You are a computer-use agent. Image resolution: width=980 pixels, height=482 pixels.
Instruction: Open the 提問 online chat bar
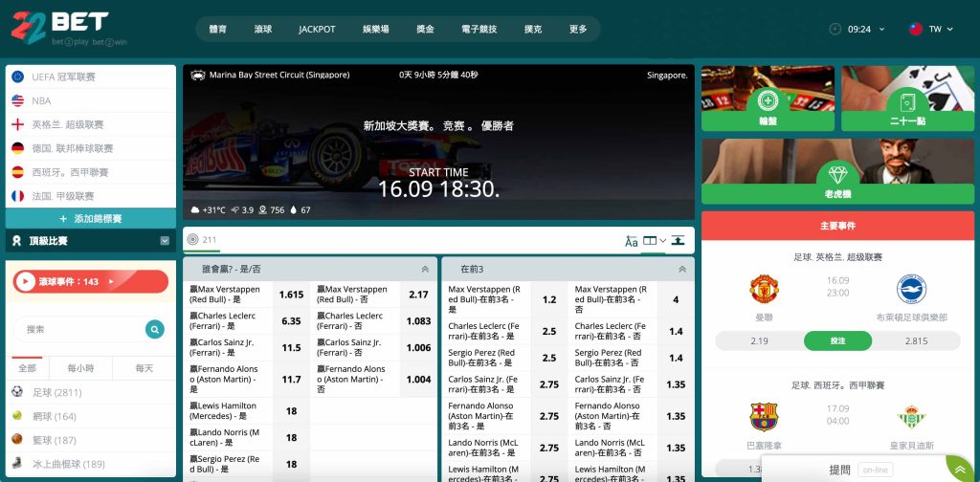(853, 470)
